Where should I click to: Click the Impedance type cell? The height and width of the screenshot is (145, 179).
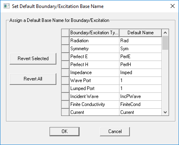click(x=94, y=72)
